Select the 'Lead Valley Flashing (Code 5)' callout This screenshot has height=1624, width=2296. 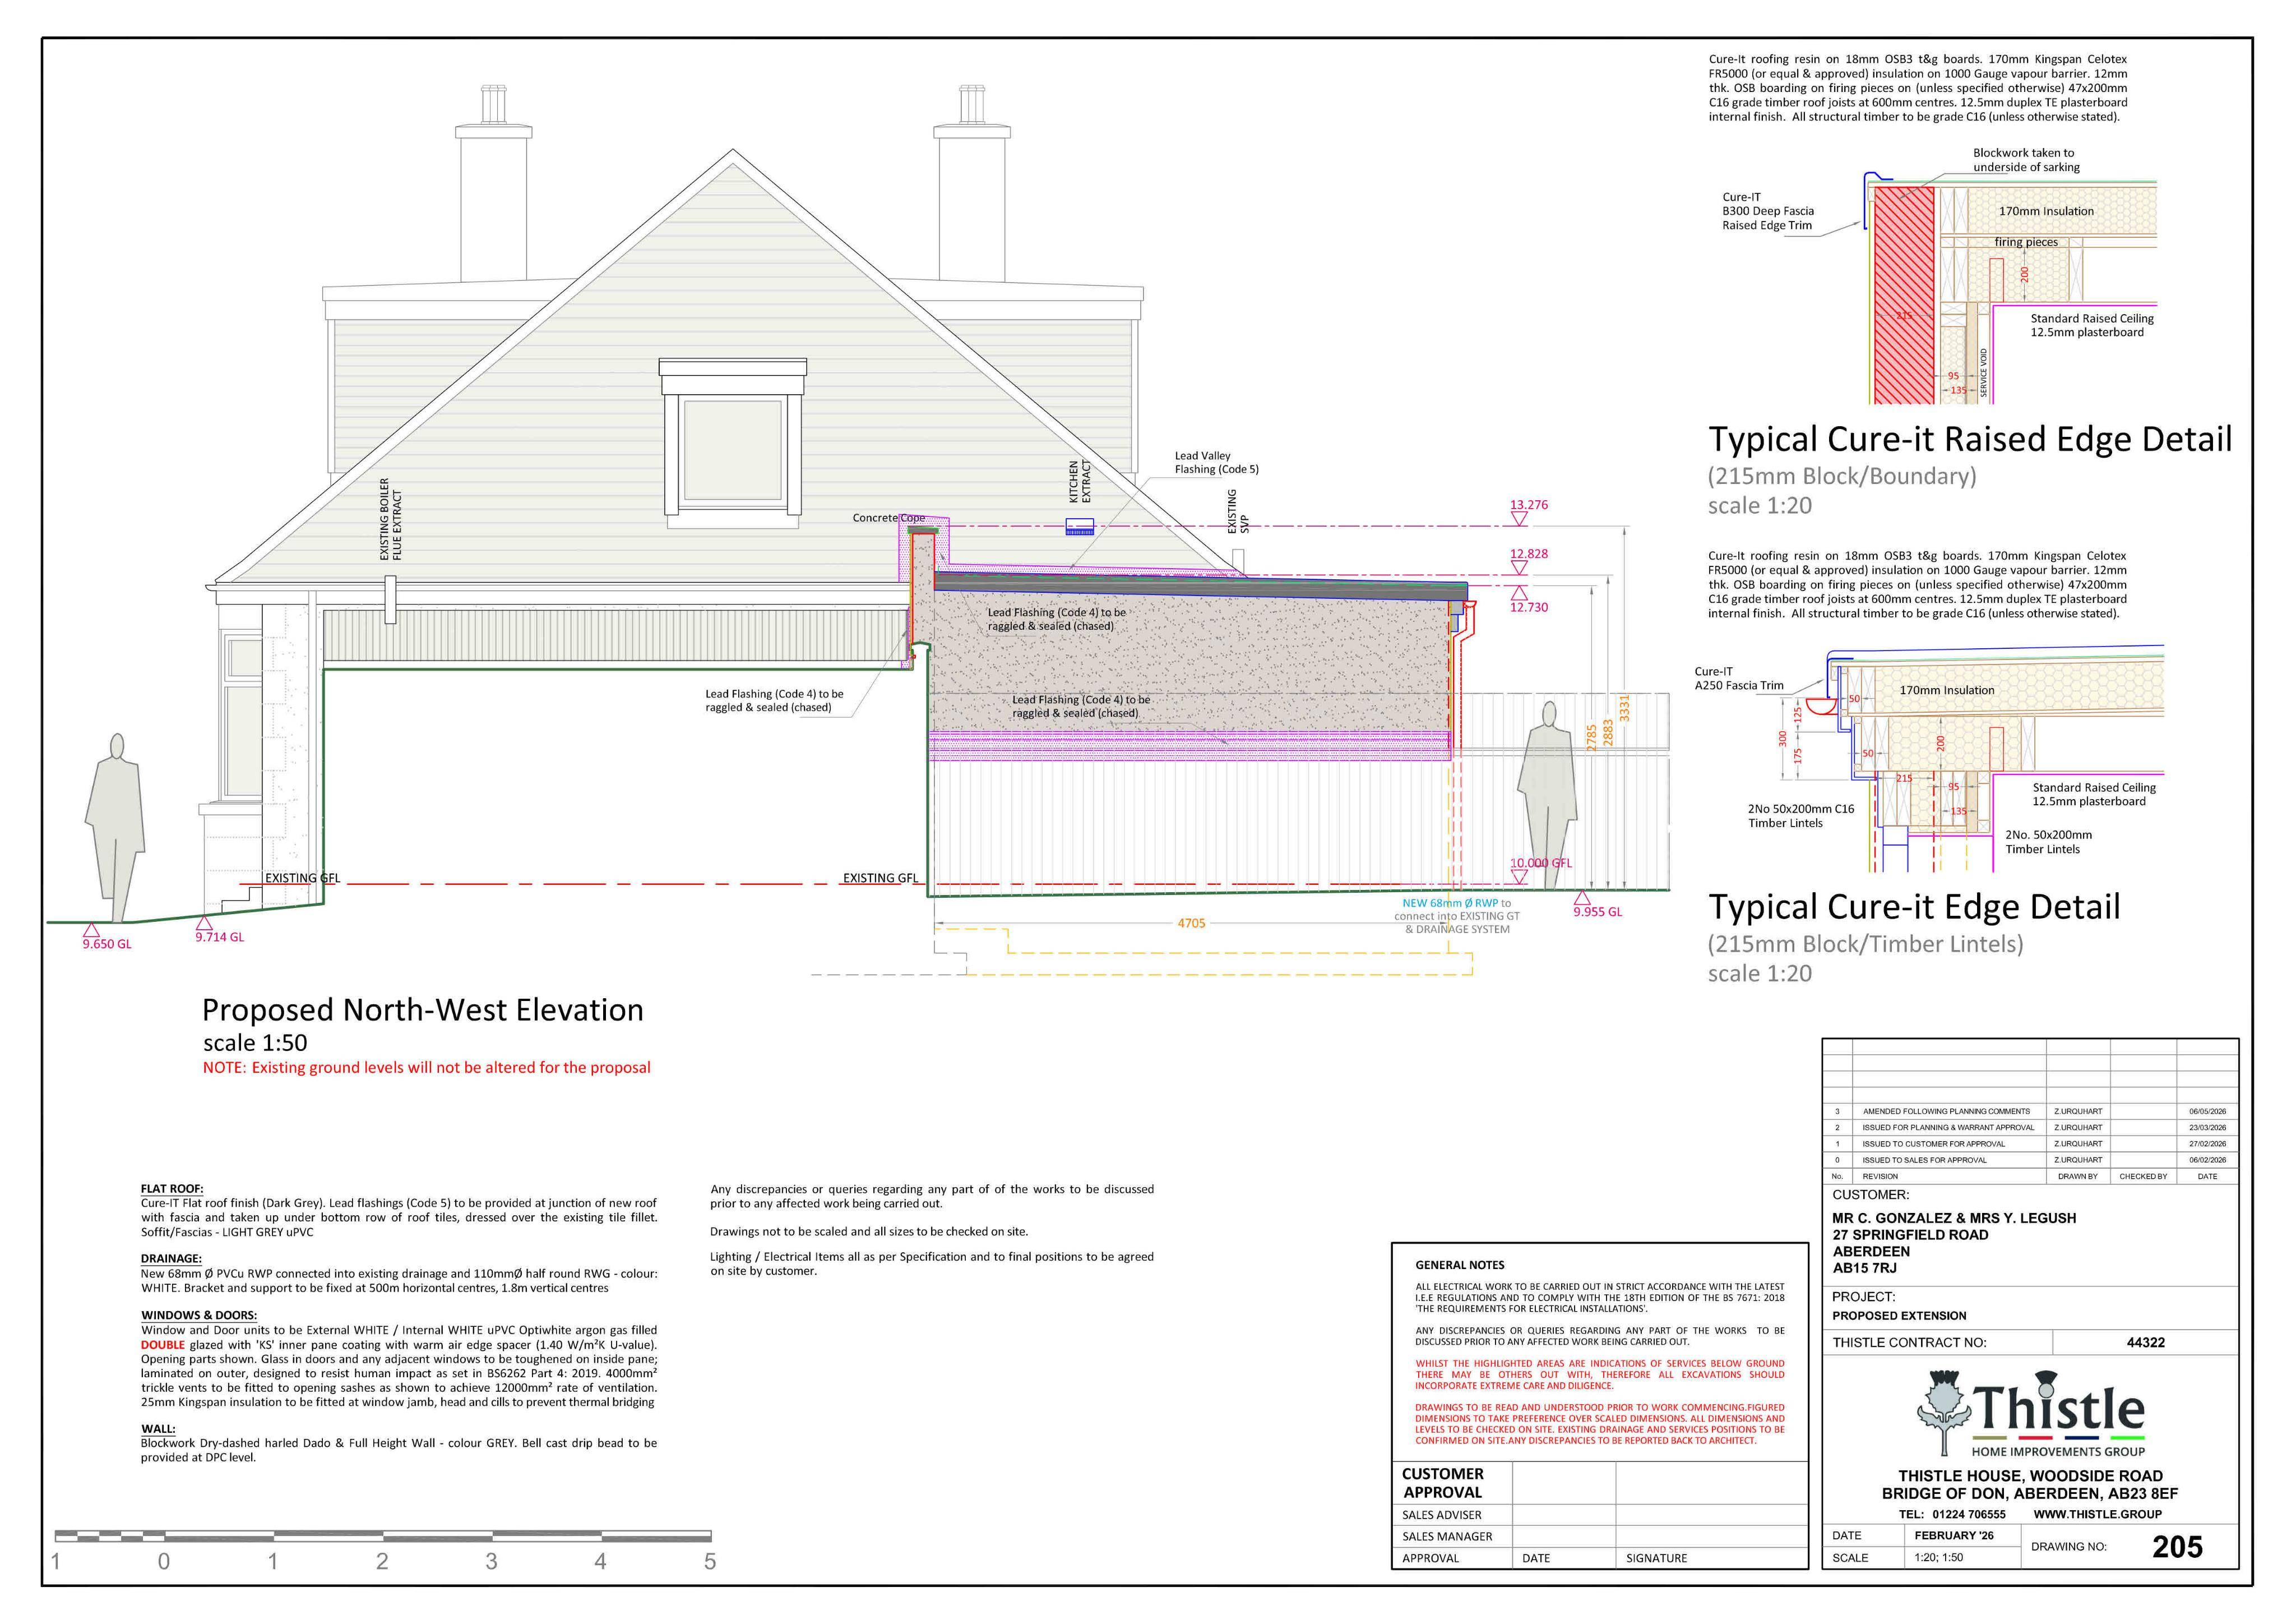point(1216,462)
